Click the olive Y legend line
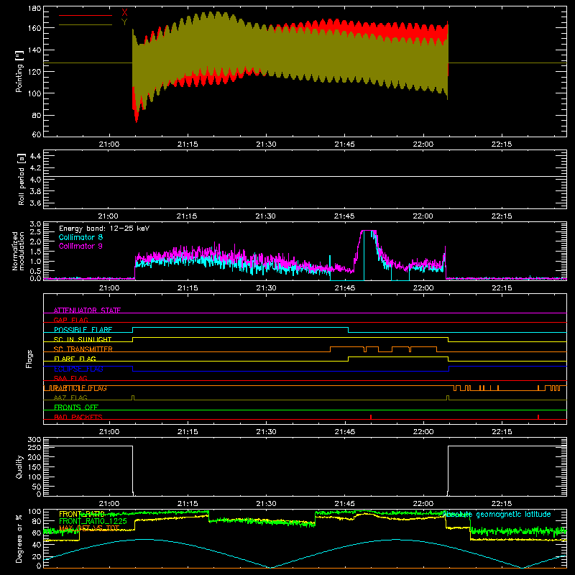 (86, 24)
